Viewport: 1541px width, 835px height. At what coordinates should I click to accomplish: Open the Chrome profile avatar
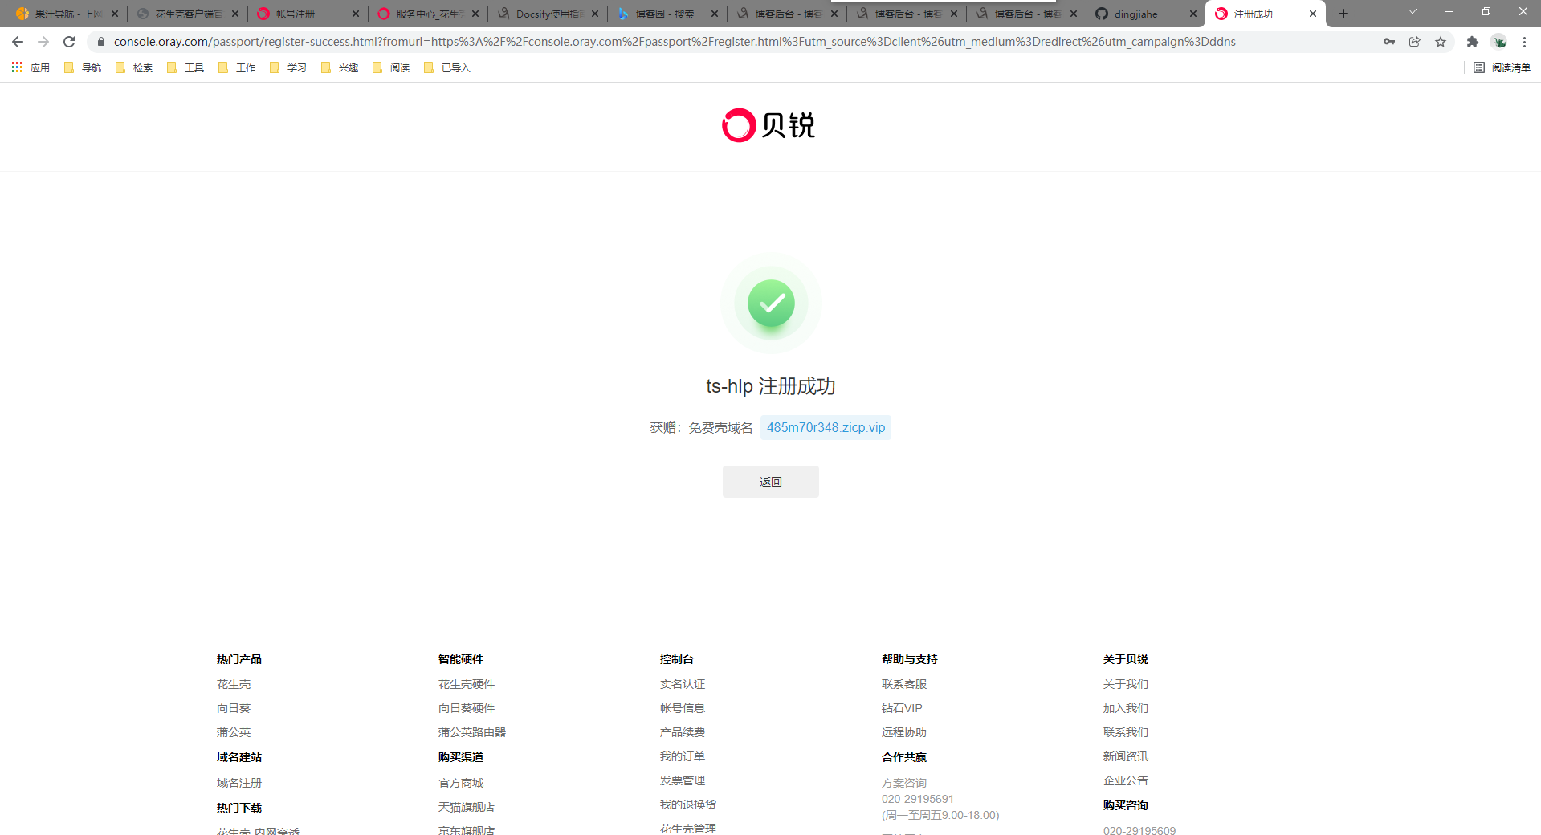click(x=1498, y=42)
